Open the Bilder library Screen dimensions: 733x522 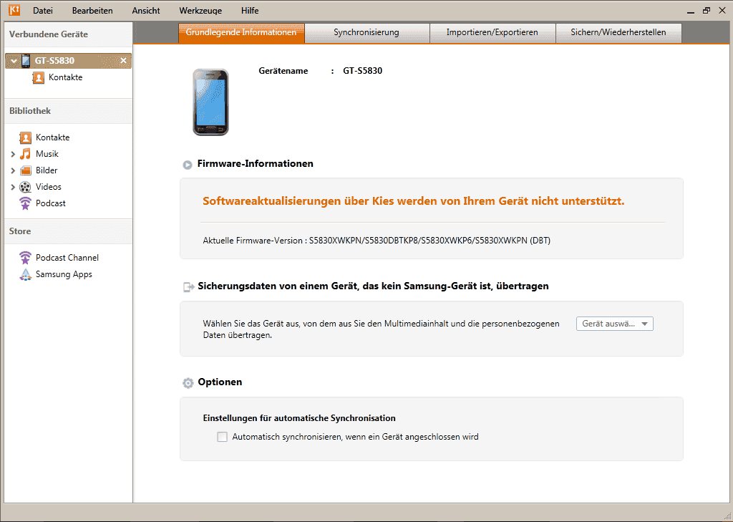tap(47, 170)
